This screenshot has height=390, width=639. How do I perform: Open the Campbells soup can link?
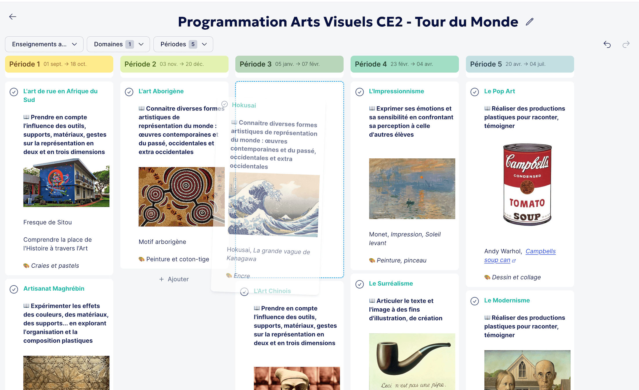pos(540,251)
